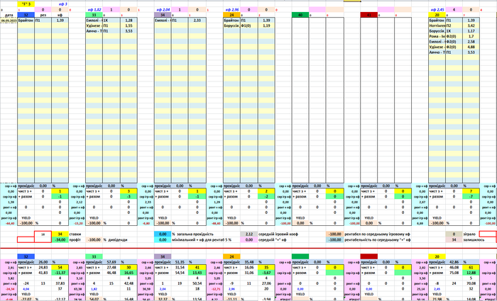This screenshot has height=301, width=497.
Task: Click the yellow 3 cell in block 33 summary
Action: click(x=129, y=191)
